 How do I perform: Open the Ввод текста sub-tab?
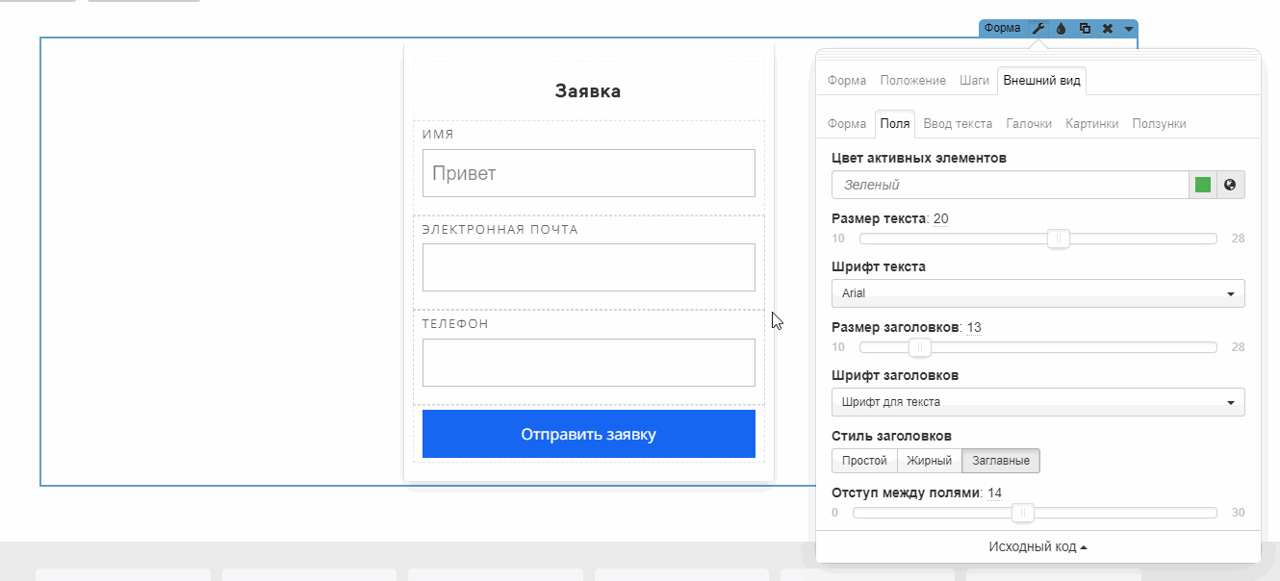(x=958, y=124)
